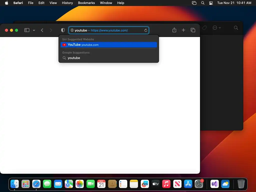Screen dimensions: 256x192
Task: Open Calendar from the Dock
Action: 101,184
